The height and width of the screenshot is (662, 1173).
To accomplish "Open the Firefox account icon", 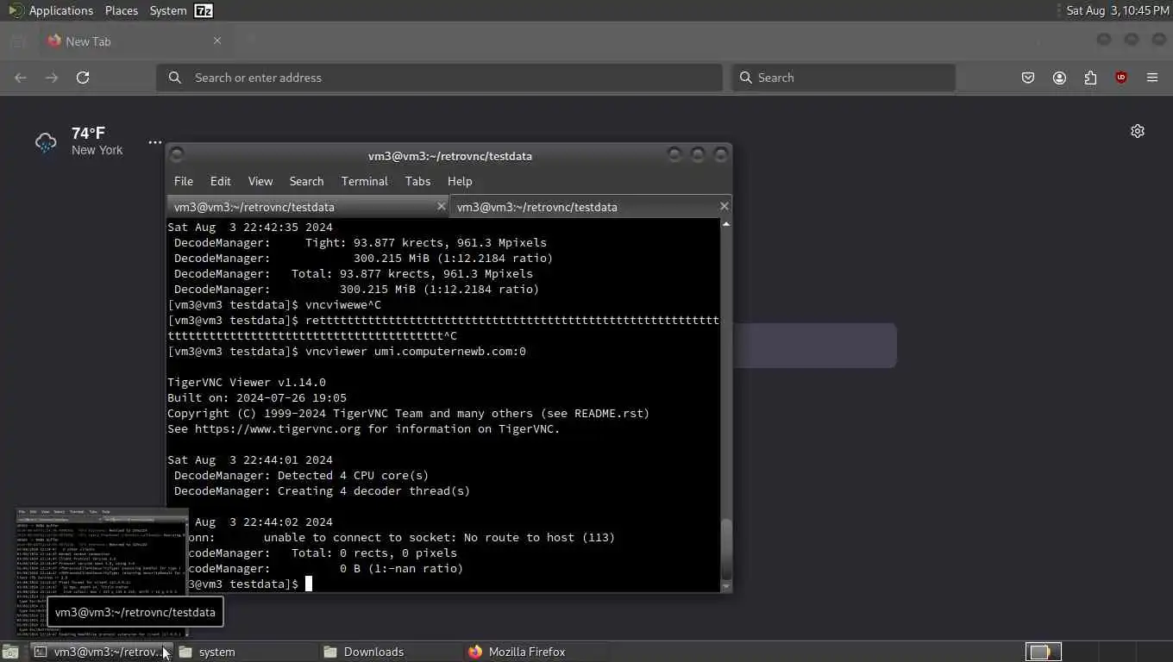I will click(x=1059, y=78).
